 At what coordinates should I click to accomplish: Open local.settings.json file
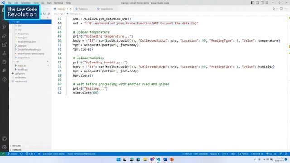pyautogui.click(x=30, y=42)
